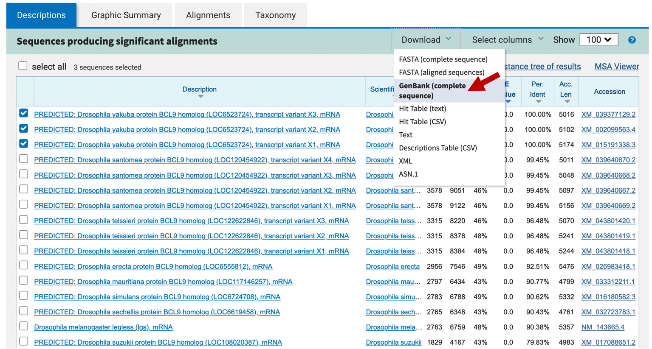Sort by Per. Ident column arrow

click(538, 102)
